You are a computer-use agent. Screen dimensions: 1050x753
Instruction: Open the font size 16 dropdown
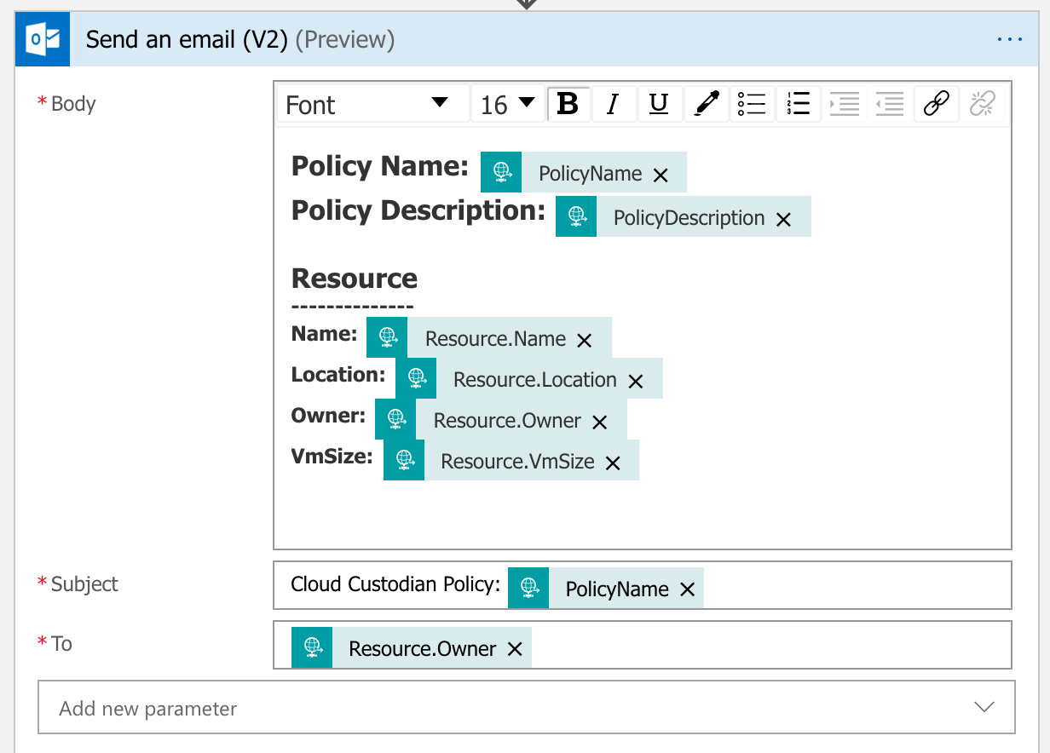click(x=508, y=104)
